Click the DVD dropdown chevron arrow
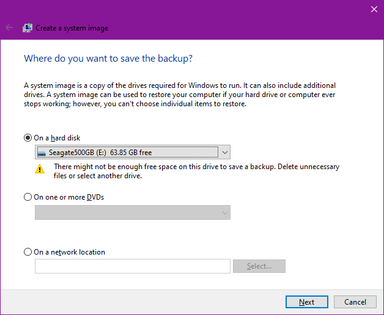 224,212
